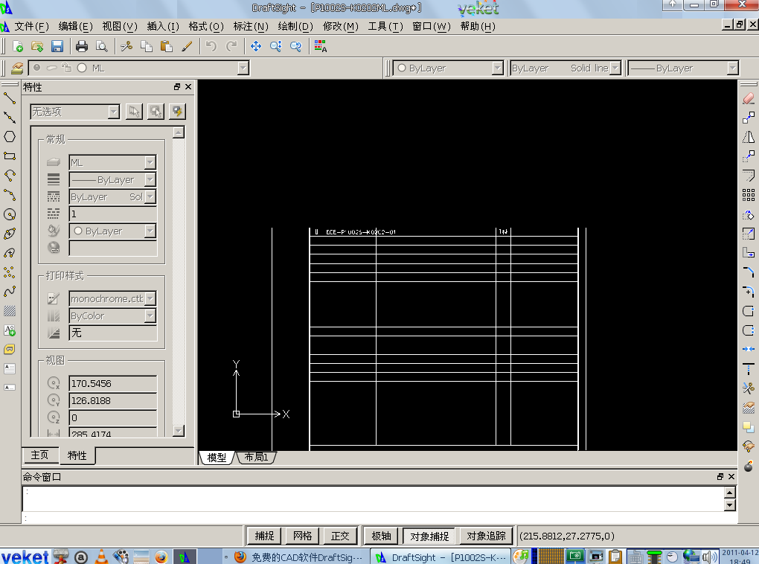759x564 pixels.
Task: Toggle 捕捉 snap mode
Action: (264, 536)
